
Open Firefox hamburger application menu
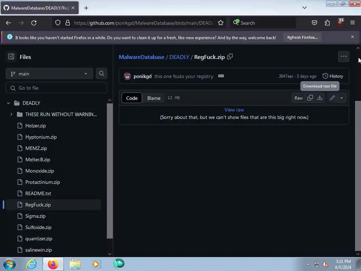353,23
